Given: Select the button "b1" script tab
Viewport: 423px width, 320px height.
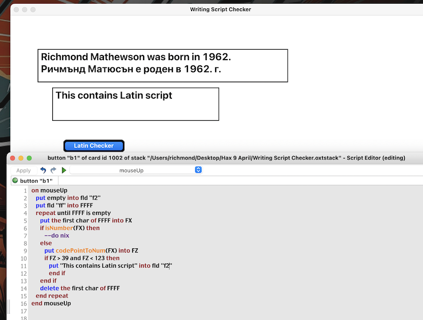Looking at the screenshot, I should pos(34,181).
